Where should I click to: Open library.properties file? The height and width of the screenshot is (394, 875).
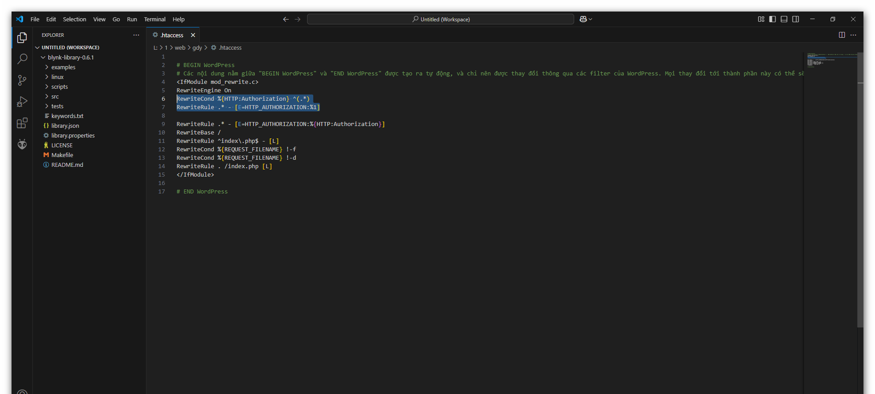pos(90,135)
